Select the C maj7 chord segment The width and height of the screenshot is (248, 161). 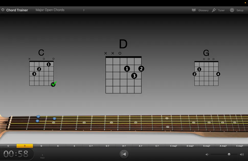point(174,146)
